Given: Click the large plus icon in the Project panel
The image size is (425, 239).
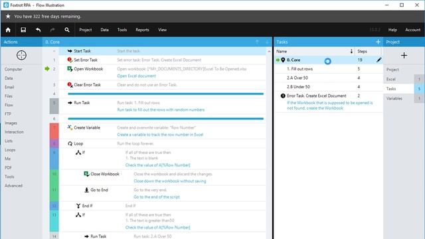Looking at the screenshot, I should point(404,55).
